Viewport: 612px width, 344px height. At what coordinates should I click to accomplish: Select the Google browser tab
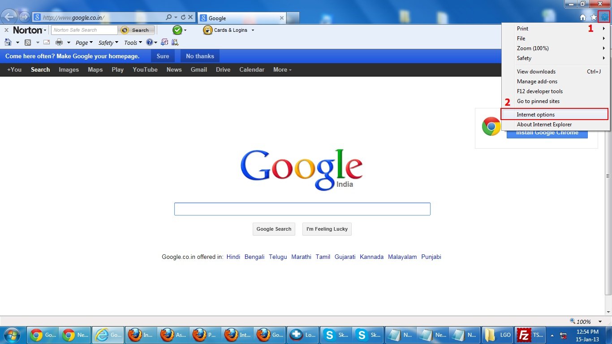point(242,18)
